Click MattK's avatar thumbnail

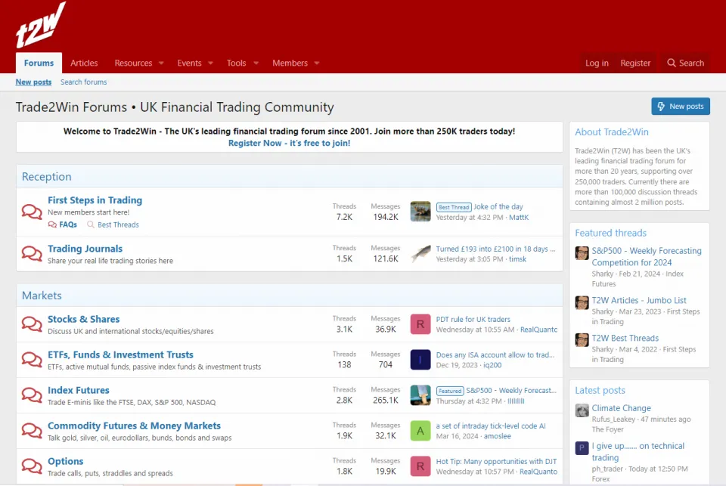420,211
